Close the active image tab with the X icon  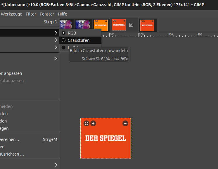[131, 25]
